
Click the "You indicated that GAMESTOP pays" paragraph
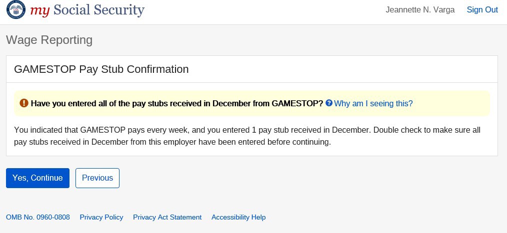pos(247,136)
